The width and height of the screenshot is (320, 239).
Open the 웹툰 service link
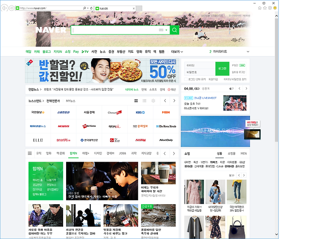162,51
